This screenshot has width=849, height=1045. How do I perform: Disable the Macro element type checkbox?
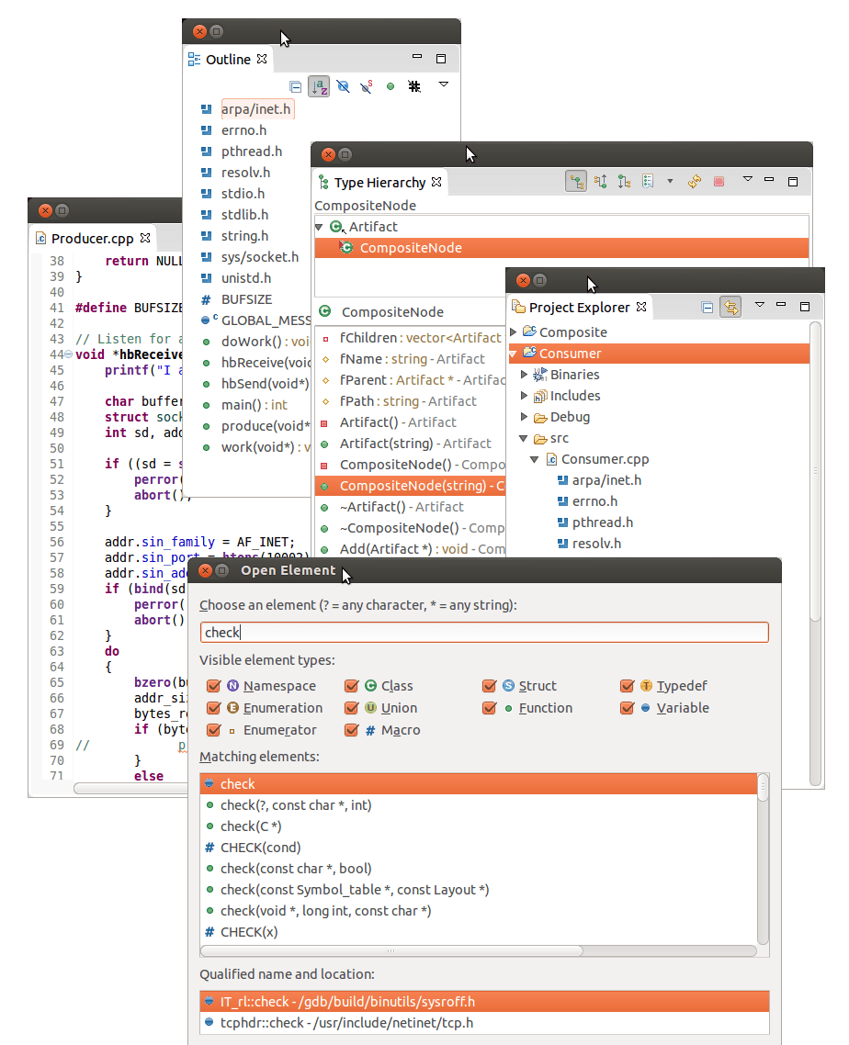351,730
